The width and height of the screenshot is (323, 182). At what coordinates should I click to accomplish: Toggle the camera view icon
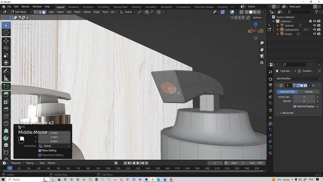tap(261, 56)
